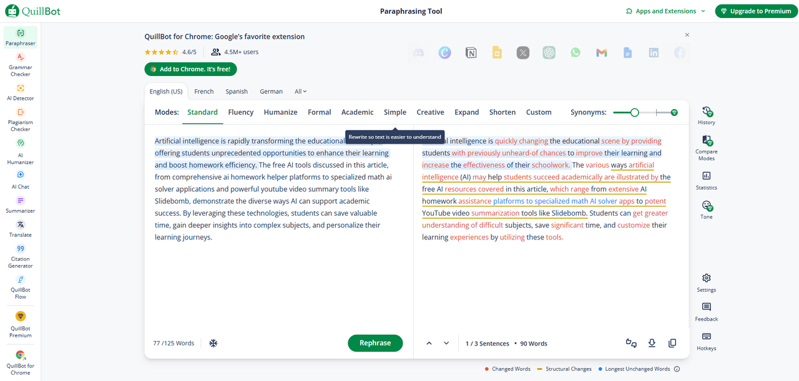Click the Rephrase button
The width and height of the screenshot is (799, 381).
coord(375,343)
